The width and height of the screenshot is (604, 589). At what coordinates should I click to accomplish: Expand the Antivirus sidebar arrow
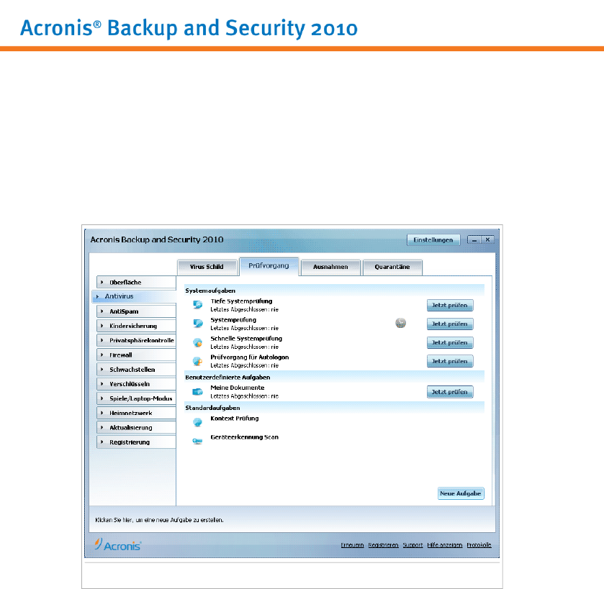[x=97, y=296]
